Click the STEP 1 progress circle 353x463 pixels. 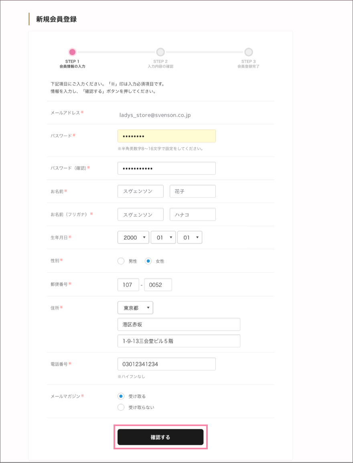click(x=71, y=52)
